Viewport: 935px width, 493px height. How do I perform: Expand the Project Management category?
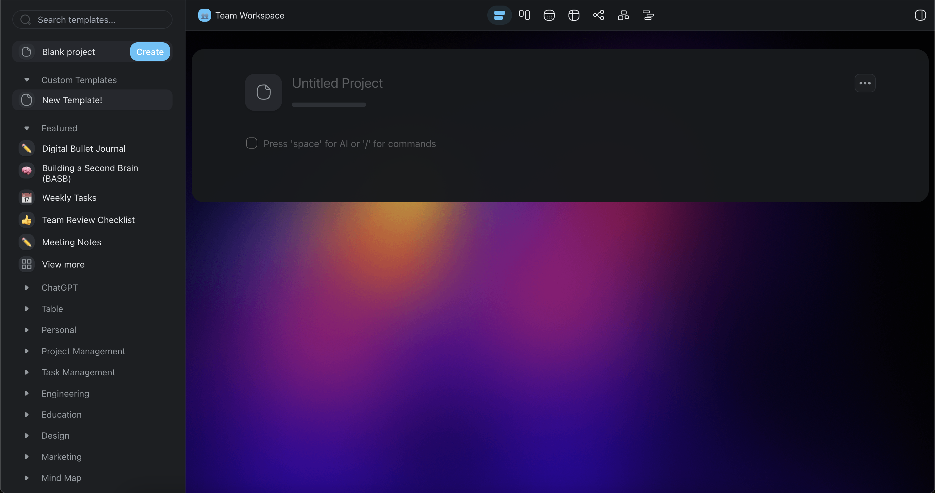[x=27, y=351]
